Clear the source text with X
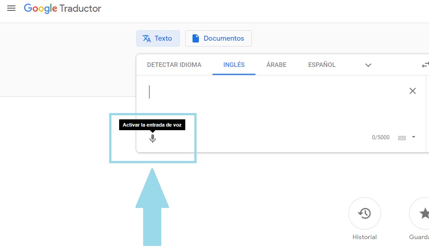 (413, 91)
